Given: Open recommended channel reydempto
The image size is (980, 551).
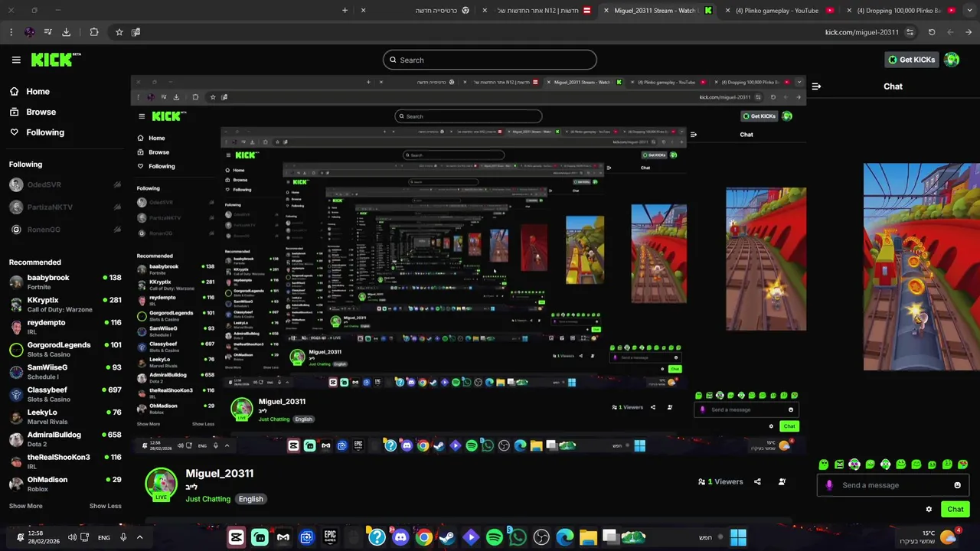Looking at the screenshot, I should coord(65,327).
